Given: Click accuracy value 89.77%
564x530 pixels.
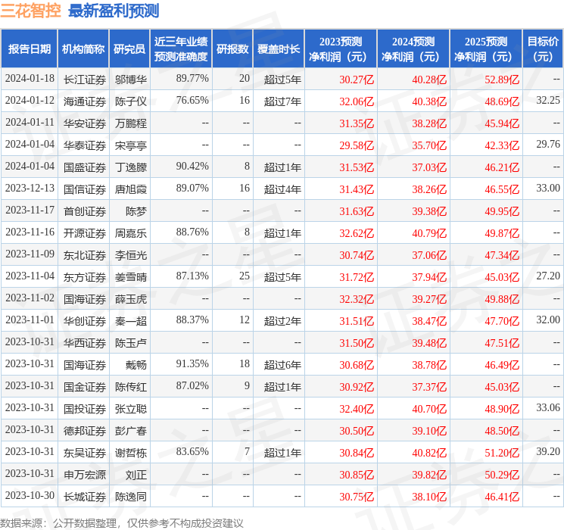Looking at the screenshot, I should (192, 78).
